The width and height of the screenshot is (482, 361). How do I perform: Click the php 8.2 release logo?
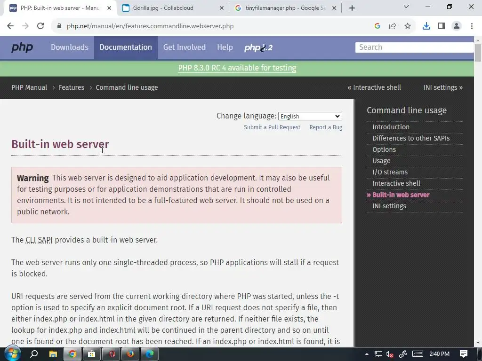pos(258,47)
